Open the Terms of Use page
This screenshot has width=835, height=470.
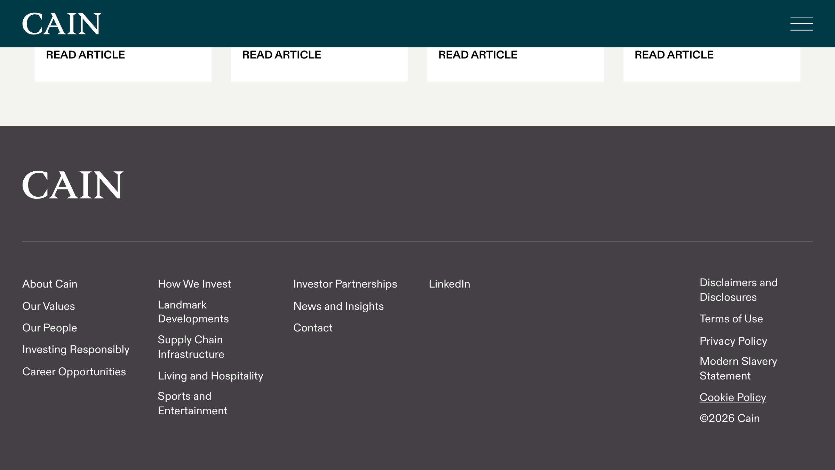731,319
